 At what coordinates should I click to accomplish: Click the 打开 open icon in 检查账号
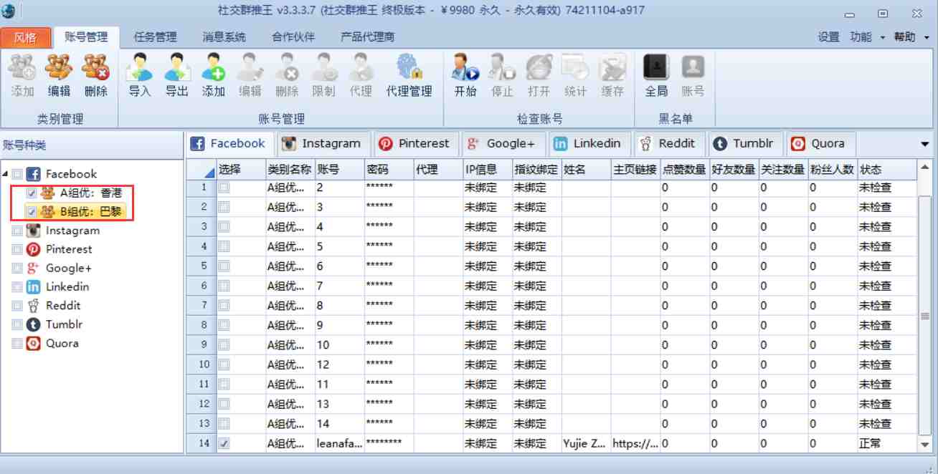tap(539, 68)
